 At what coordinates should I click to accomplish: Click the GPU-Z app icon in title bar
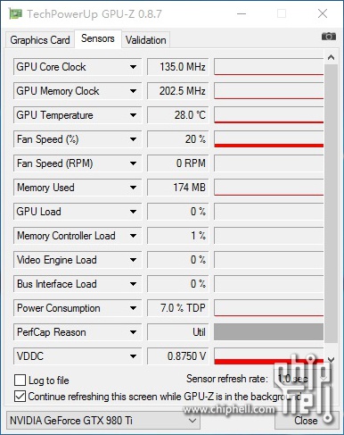(15, 13)
